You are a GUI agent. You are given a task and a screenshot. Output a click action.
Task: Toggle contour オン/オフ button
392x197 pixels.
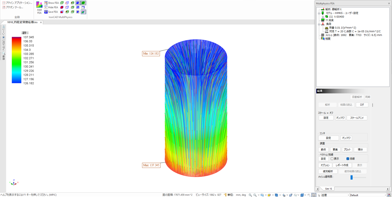(346, 138)
